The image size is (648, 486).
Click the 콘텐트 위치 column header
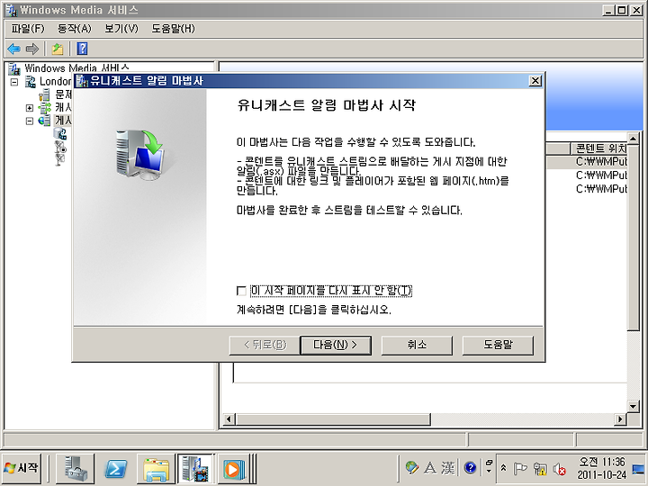pyautogui.click(x=599, y=148)
